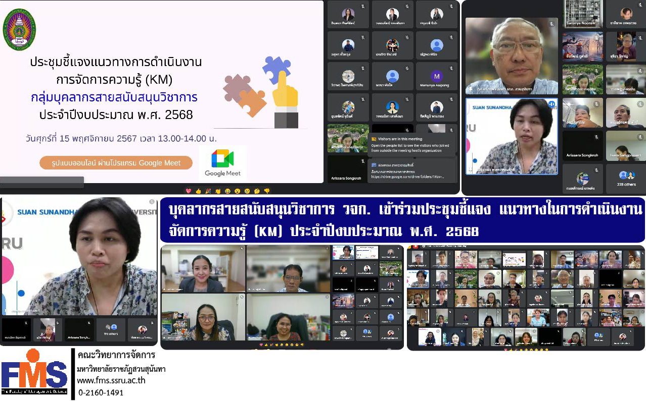
Task: Click the university emblem on the slide
Action: tap(19, 29)
